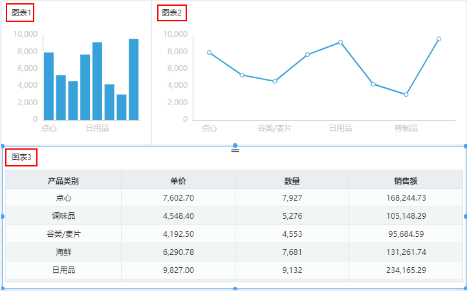Click the 95,684.59 sales cell
The width and height of the screenshot is (467, 291).
pyautogui.click(x=406, y=234)
